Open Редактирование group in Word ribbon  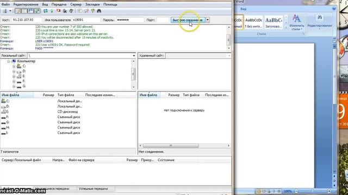320,22
